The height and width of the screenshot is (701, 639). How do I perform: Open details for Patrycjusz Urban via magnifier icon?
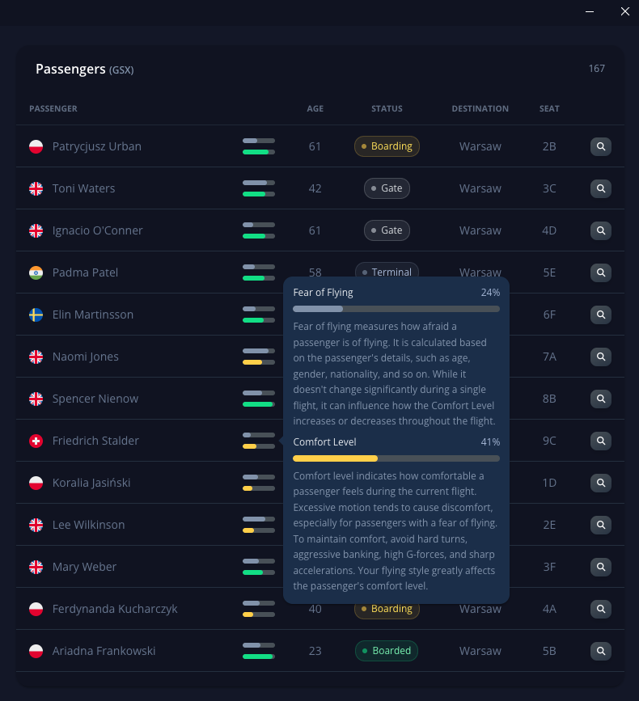click(x=600, y=146)
